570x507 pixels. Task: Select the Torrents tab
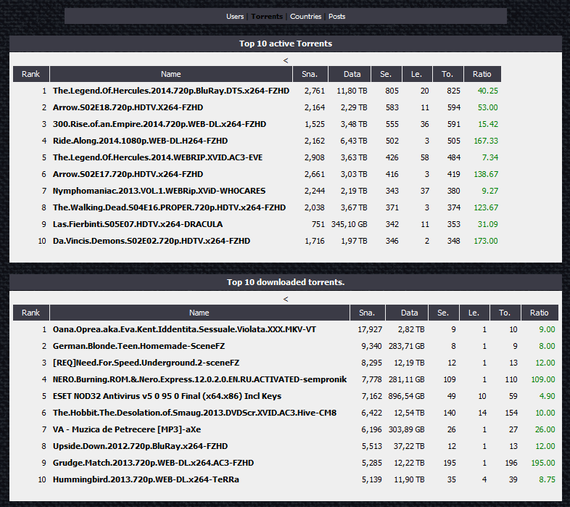coord(267,17)
